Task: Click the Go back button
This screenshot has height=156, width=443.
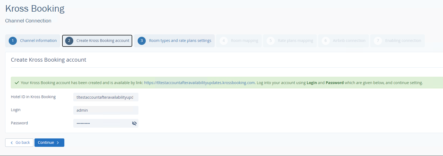Action: [19, 143]
